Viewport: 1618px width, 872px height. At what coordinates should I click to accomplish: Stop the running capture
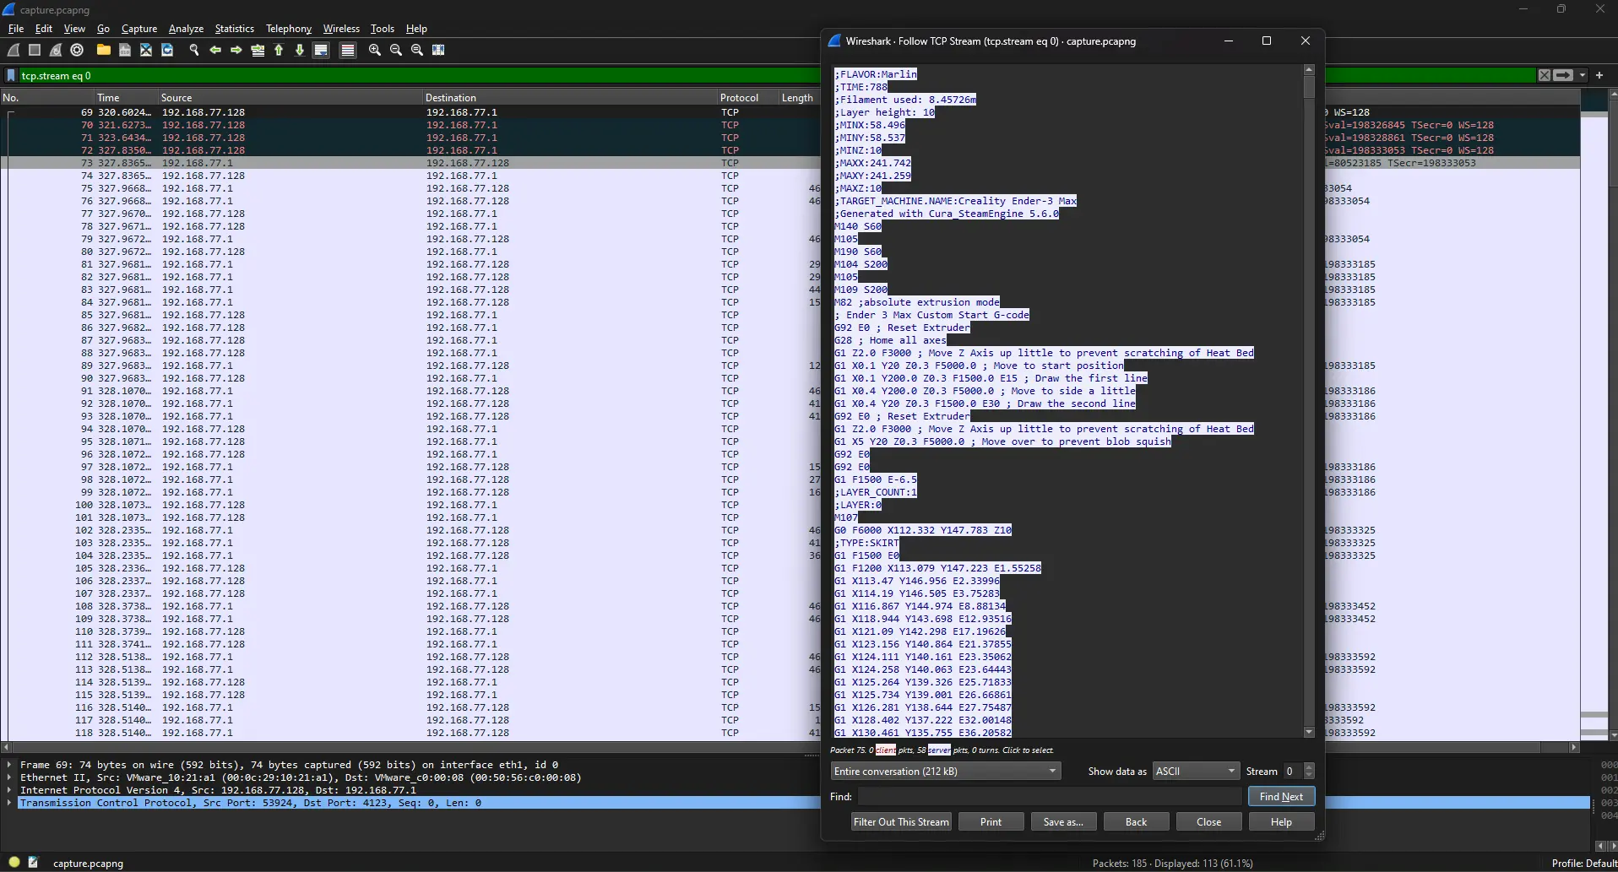[x=35, y=50]
